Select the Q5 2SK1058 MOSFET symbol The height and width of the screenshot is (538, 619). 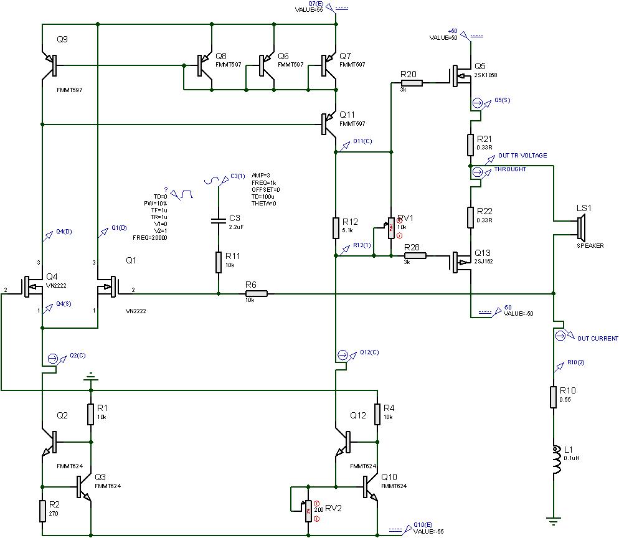click(x=460, y=75)
